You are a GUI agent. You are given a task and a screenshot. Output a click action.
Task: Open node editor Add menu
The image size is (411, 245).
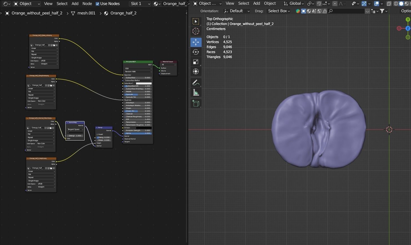point(75,4)
